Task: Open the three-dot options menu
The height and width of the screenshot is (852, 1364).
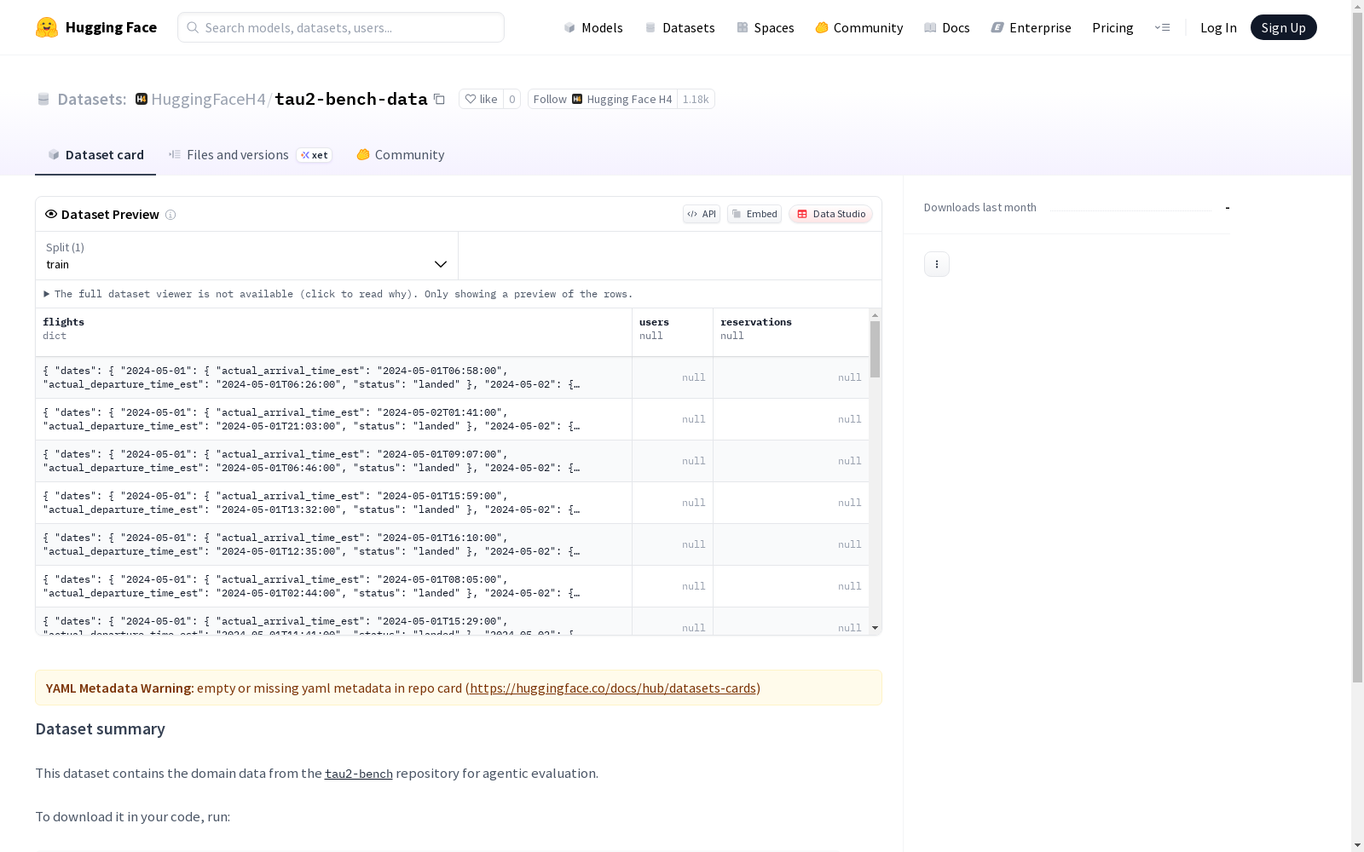Action: tap(936, 264)
